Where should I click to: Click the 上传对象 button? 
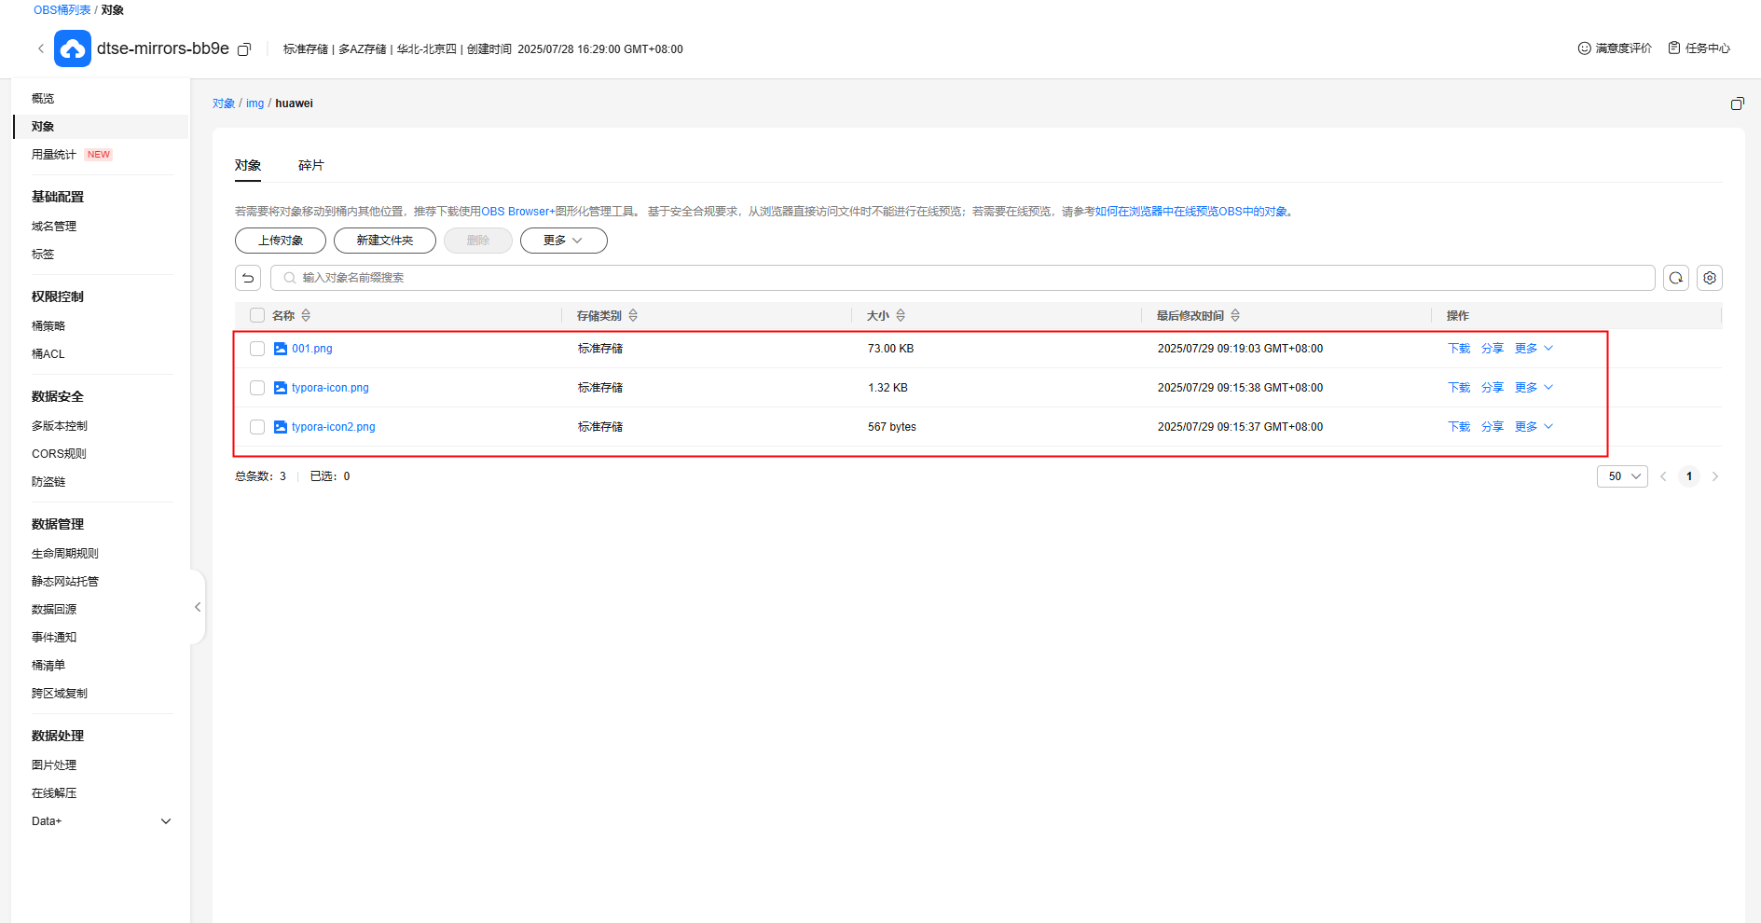(281, 241)
